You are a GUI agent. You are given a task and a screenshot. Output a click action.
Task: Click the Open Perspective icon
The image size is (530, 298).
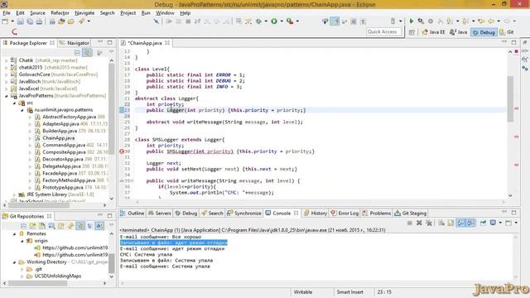click(x=412, y=32)
